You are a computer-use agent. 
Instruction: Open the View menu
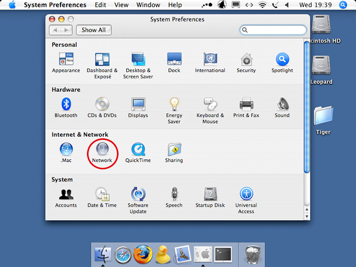point(122,5)
